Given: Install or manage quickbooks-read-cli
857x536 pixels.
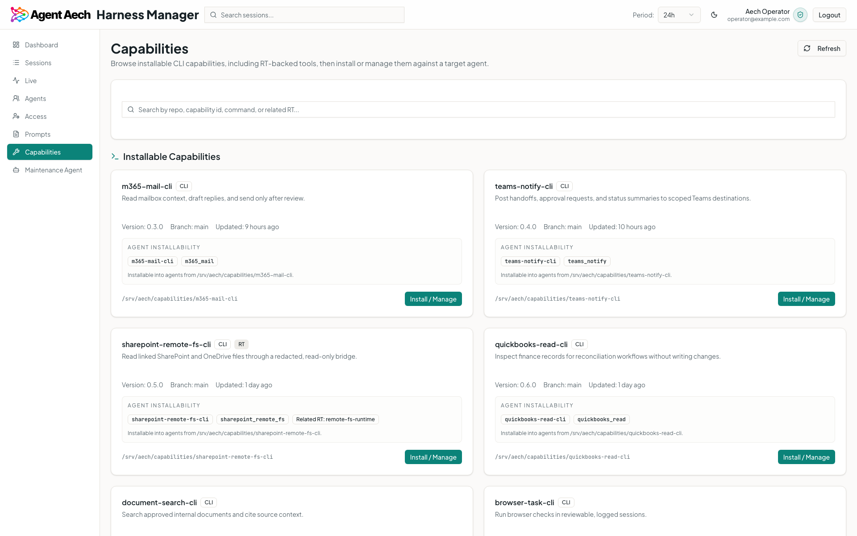Looking at the screenshot, I should 806,457.
